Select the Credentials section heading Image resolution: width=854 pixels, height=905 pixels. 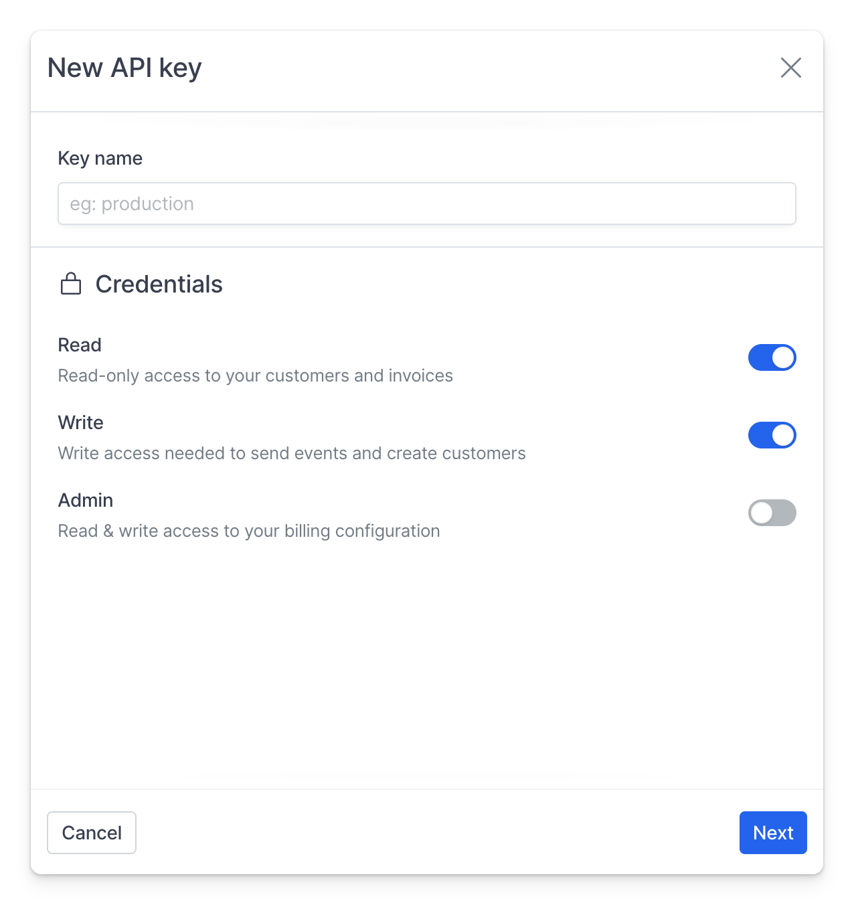click(159, 284)
